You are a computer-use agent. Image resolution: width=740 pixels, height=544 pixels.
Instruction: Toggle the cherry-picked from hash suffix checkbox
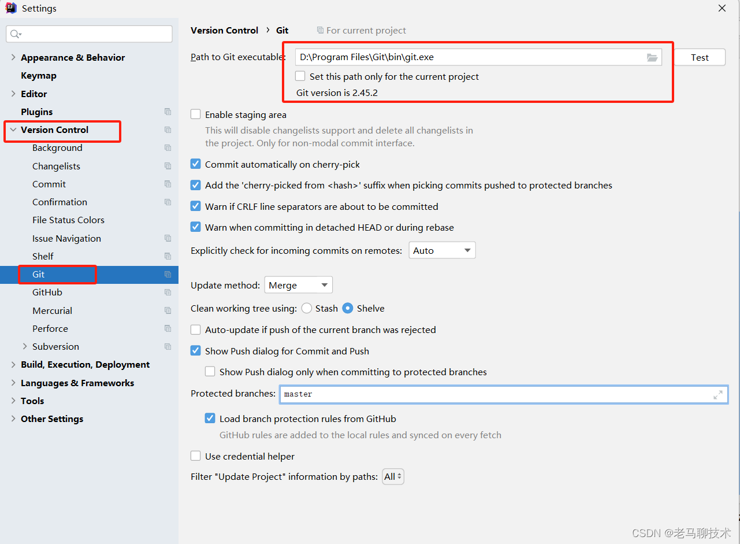click(x=196, y=185)
